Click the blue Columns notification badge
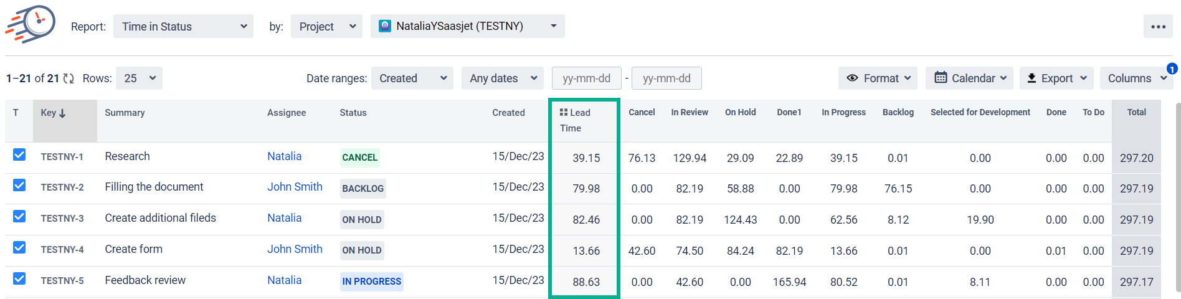 1172,69
